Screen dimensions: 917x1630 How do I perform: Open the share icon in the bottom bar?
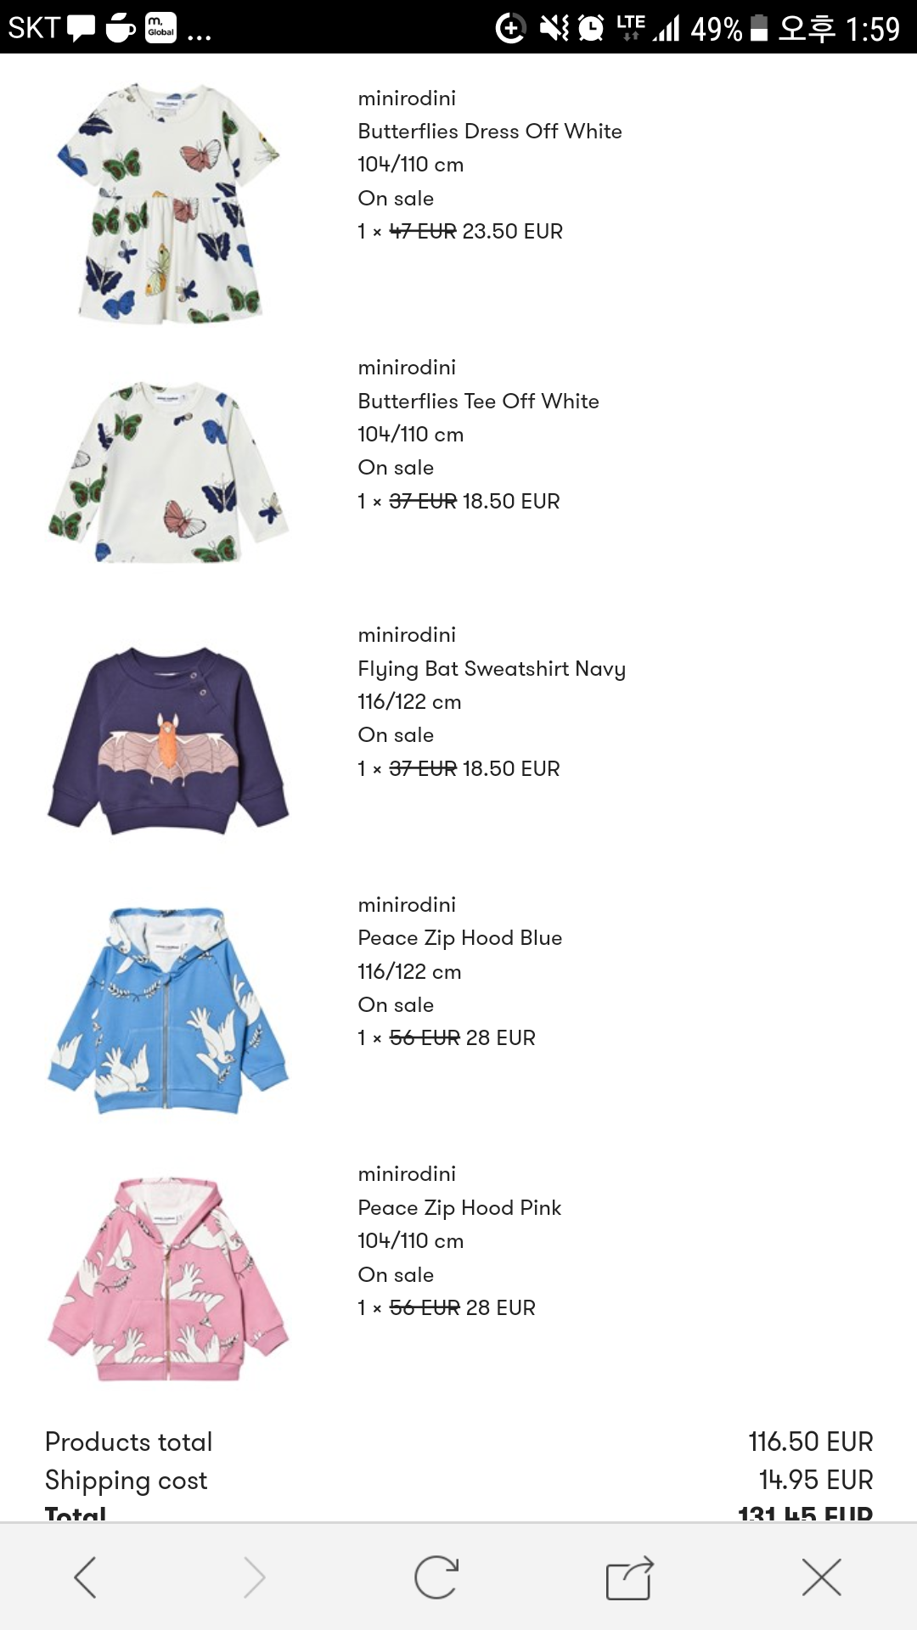coord(629,1577)
